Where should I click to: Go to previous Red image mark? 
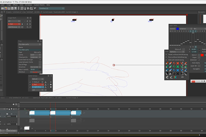click(27, 24)
